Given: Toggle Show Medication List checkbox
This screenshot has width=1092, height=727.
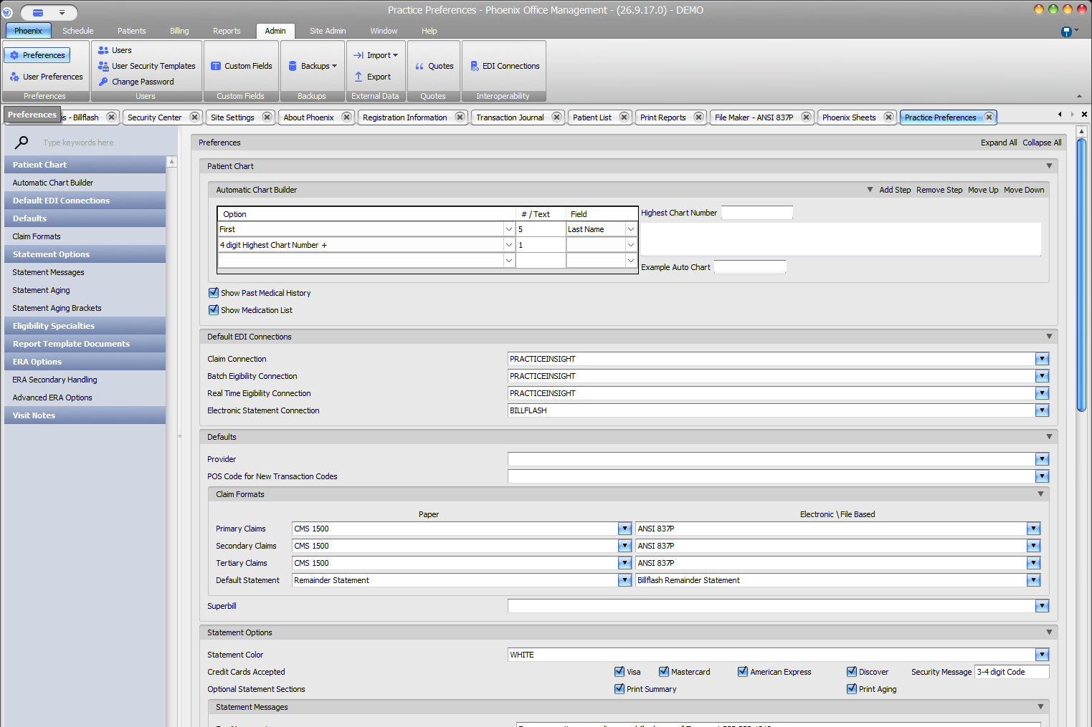Looking at the screenshot, I should 213,309.
